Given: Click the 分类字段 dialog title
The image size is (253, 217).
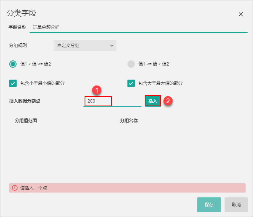Looking at the screenshot, I should (21, 13).
